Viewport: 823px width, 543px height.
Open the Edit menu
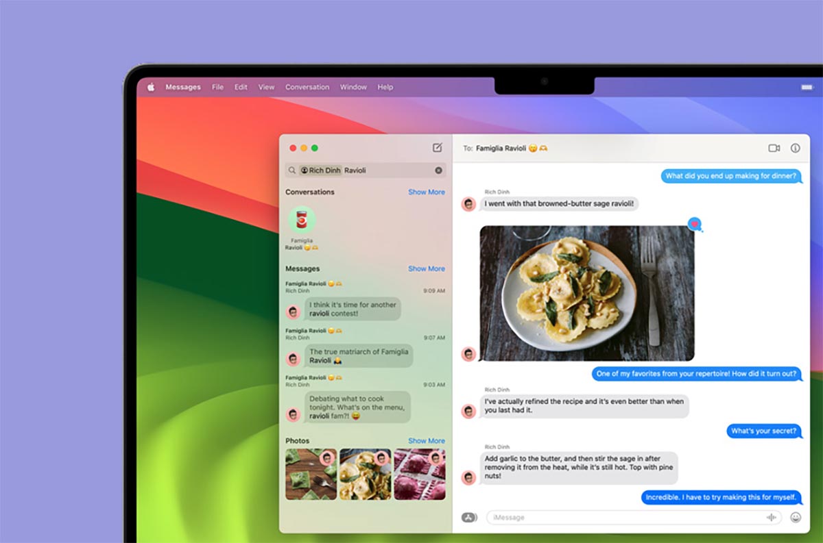241,87
